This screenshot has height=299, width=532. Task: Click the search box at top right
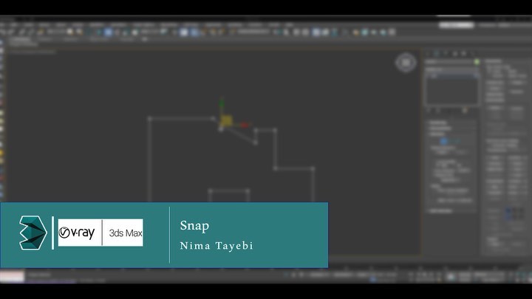coord(457,25)
